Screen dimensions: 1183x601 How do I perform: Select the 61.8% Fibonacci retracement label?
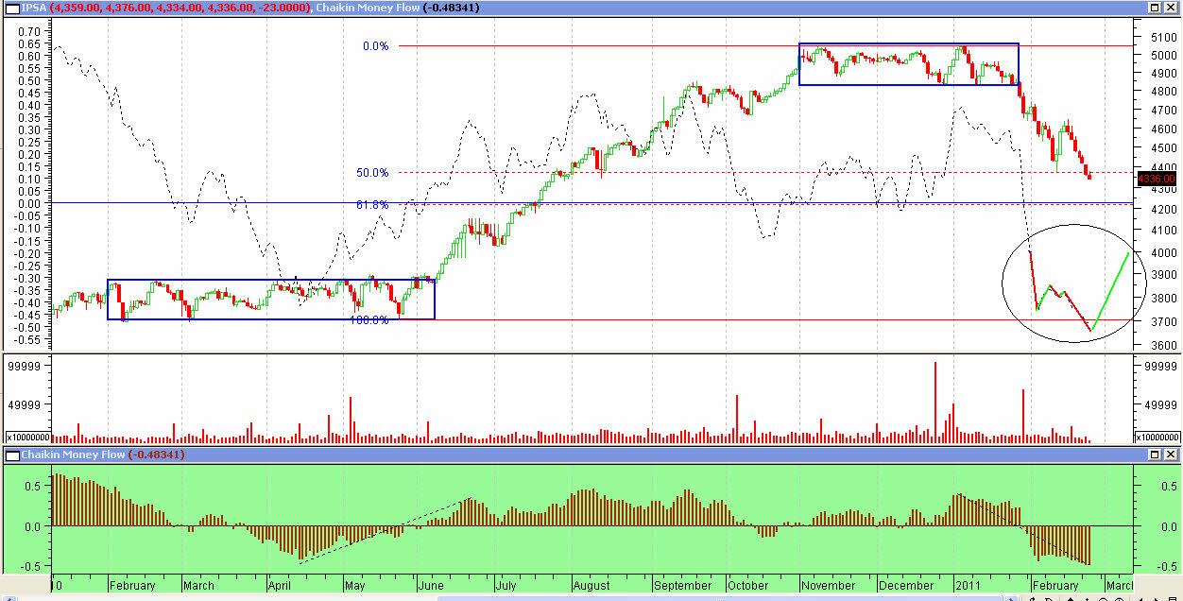pyautogui.click(x=372, y=204)
